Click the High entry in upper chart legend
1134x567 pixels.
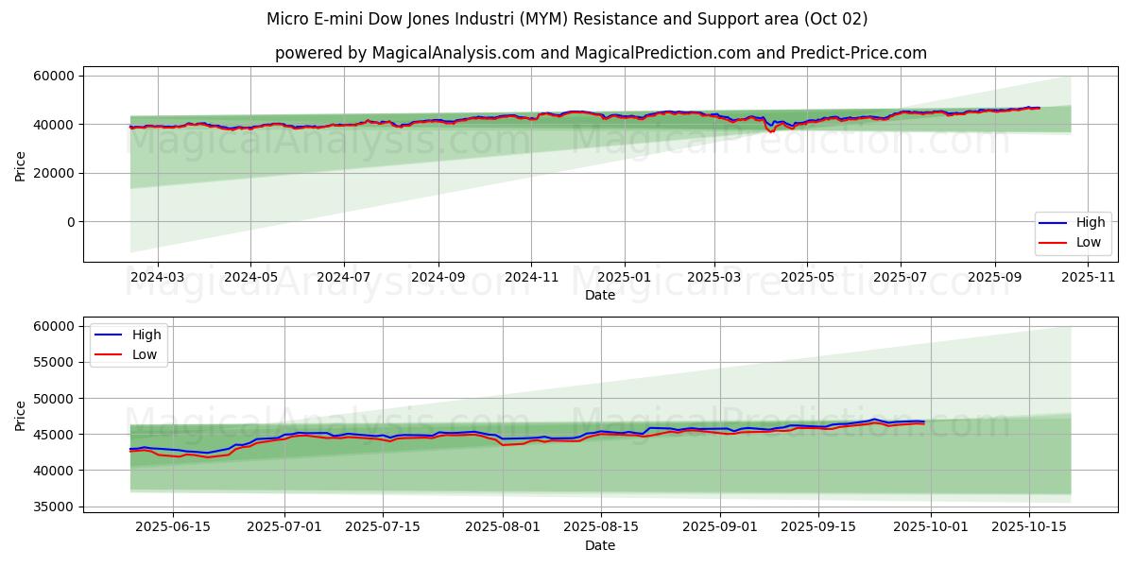[x=1090, y=223]
